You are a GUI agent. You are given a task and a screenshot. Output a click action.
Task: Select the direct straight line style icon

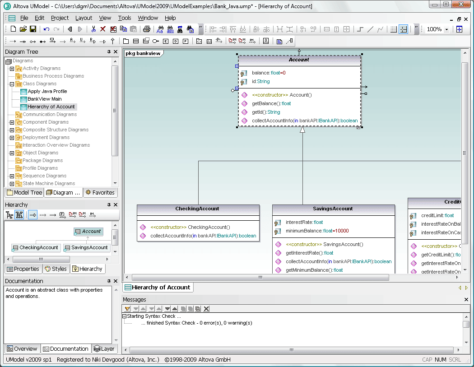(370, 29)
